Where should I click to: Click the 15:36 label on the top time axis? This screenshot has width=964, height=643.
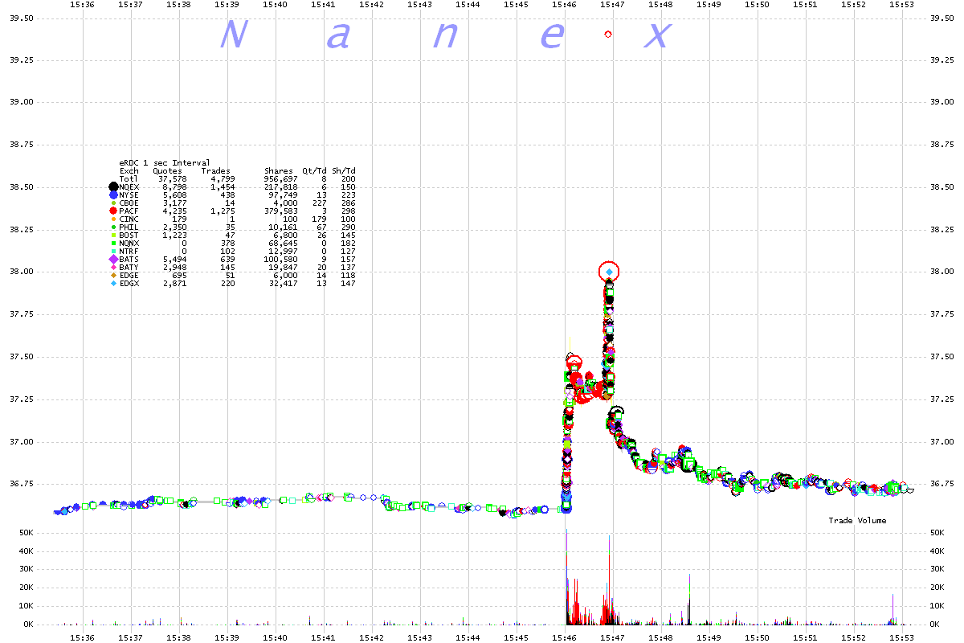click(82, 5)
